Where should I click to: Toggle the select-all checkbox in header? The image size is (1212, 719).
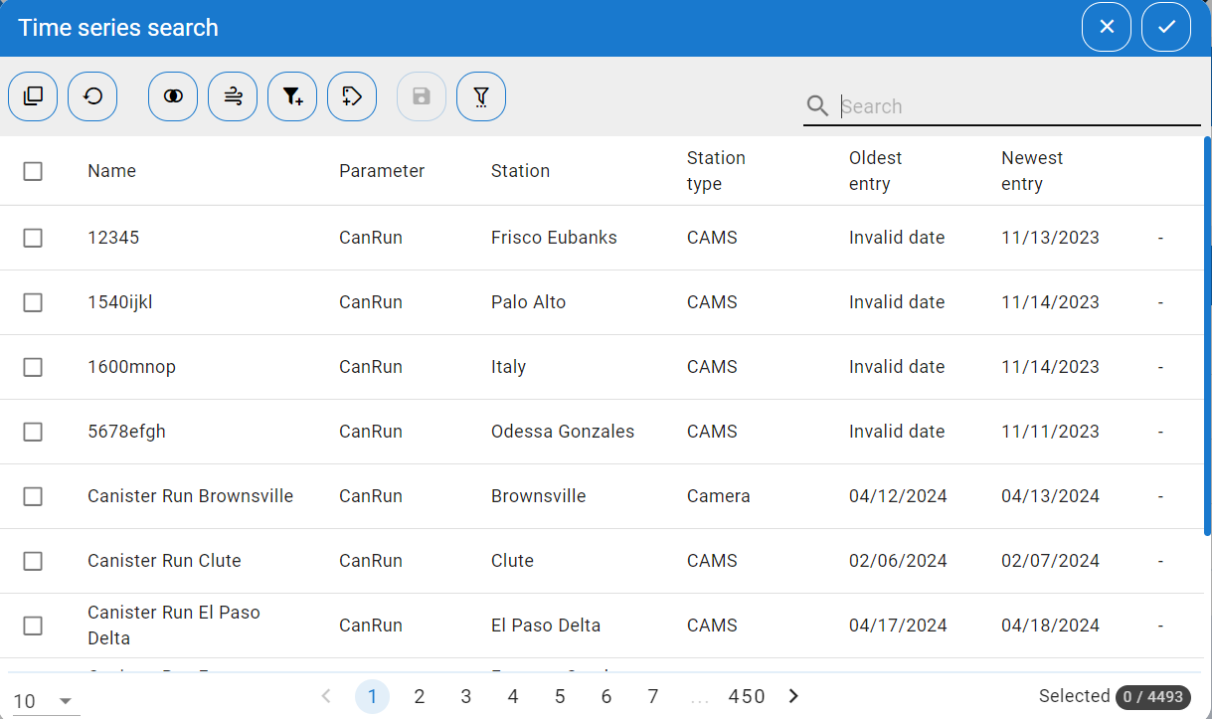(x=33, y=171)
